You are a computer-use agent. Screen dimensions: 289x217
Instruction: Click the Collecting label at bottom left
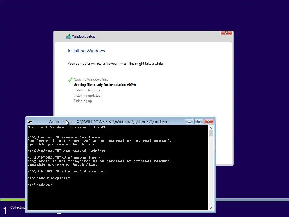point(18,207)
